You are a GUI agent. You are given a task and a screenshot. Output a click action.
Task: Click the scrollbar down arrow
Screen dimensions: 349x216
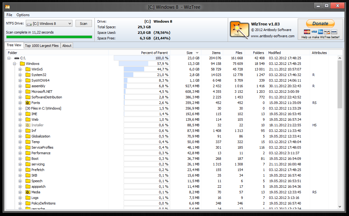point(340,207)
